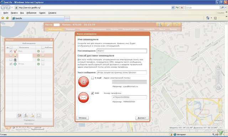The height and width of the screenshot is (137, 228).
Task: Expand the command bar overflow chevron
Action: (227, 17)
